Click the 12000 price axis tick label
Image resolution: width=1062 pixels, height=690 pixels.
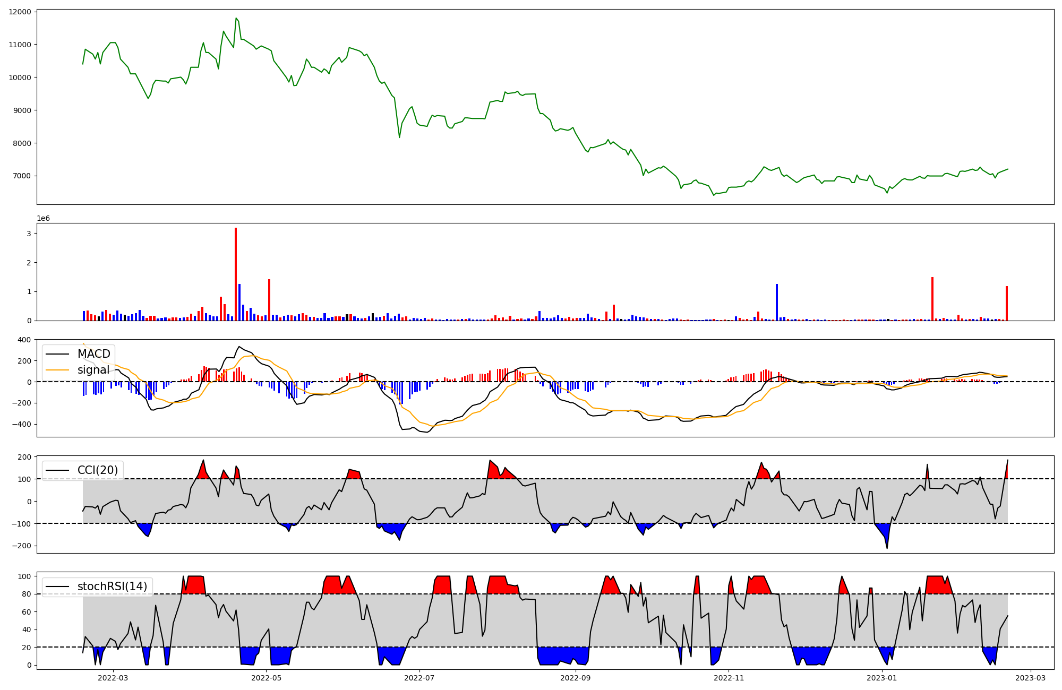(x=20, y=12)
